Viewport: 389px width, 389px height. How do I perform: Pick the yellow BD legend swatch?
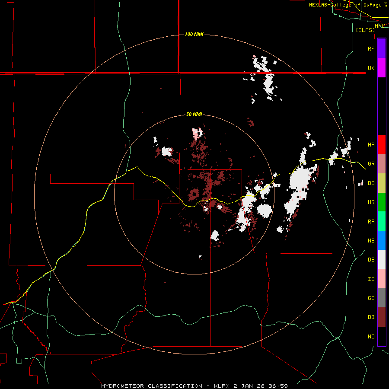382,183
